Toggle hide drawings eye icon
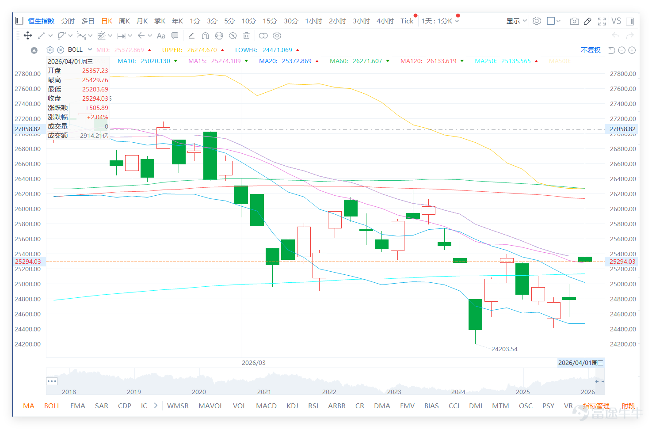Image resolution: width=652 pixels, height=429 pixels. (x=233, y=36)
